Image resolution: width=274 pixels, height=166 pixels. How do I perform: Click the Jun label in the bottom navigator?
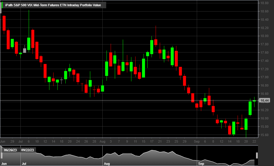(x=4, y=164)
